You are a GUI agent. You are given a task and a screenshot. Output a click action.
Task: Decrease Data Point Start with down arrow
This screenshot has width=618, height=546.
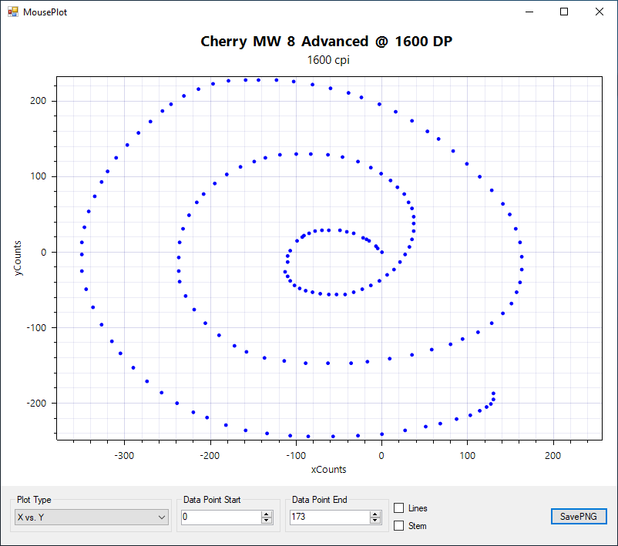(267, 521)
